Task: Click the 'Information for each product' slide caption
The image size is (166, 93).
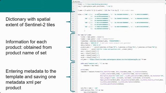Action: click(29, 47)
